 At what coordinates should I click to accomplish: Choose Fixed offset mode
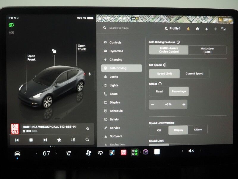[x=159, y=92]
